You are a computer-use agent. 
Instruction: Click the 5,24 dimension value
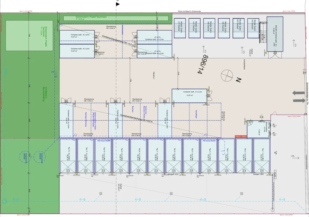(178, 73)
